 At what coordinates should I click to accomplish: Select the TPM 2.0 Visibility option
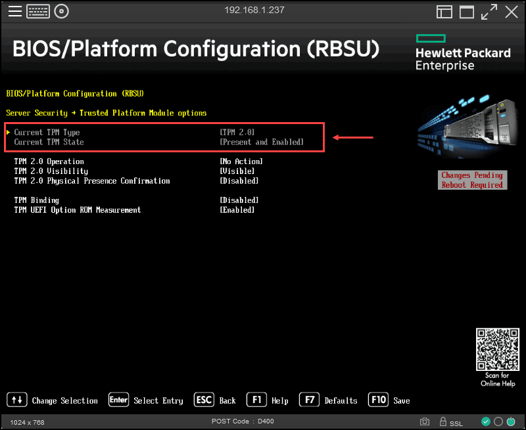coord(51,171)
